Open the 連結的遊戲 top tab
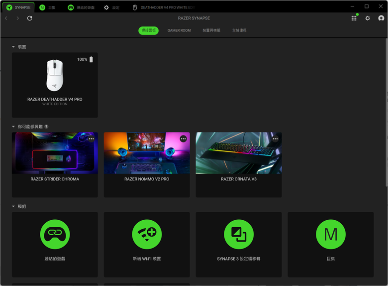The height and width of the screenshot is (286, 388). click(x=81, y=7)
